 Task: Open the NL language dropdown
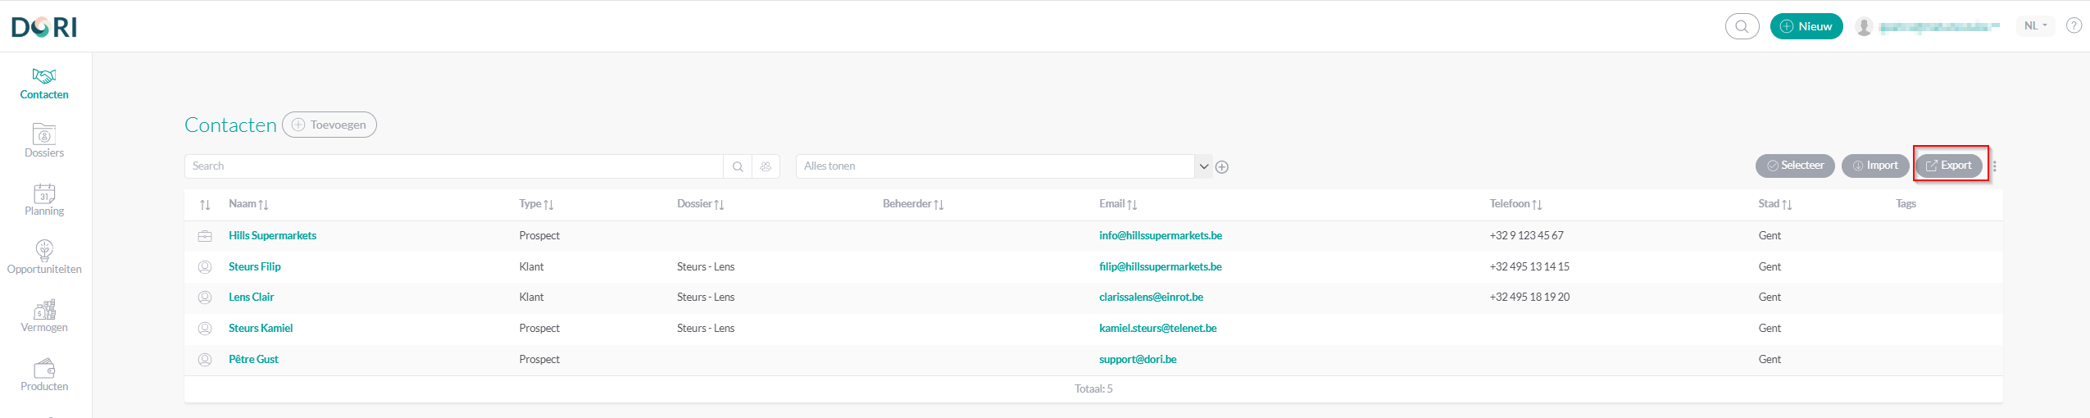point(2035,25)
